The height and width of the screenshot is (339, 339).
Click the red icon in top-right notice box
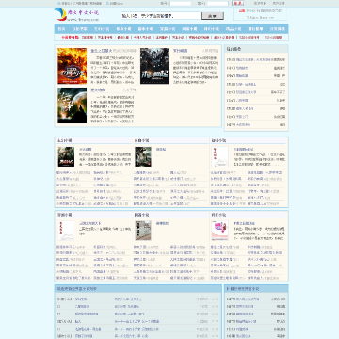click(x=242, y=10)
